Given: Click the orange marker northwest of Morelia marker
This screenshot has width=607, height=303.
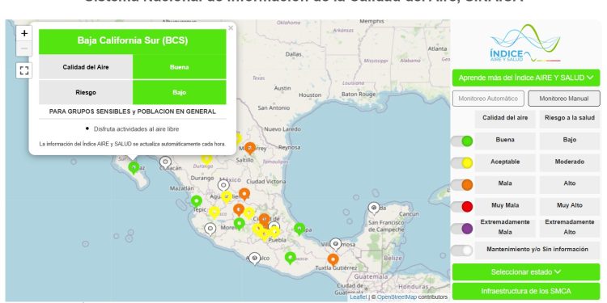Looking at the screenshot, I should tap(239, 210).
